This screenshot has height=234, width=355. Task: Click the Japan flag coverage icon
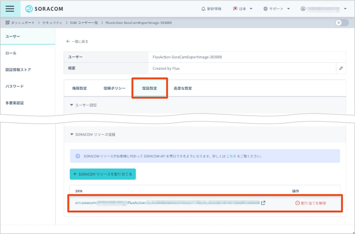[x=235, y=9]
